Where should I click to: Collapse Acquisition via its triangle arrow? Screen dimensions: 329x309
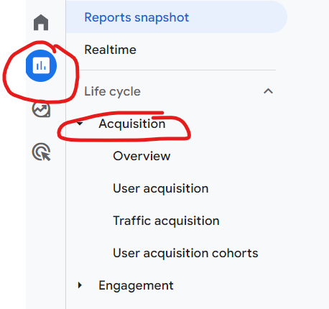click(x=80, y=124)
